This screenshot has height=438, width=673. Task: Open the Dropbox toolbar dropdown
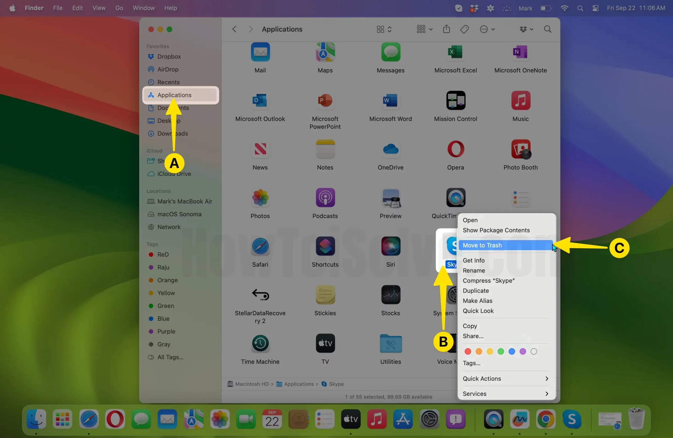click(526, 29)
